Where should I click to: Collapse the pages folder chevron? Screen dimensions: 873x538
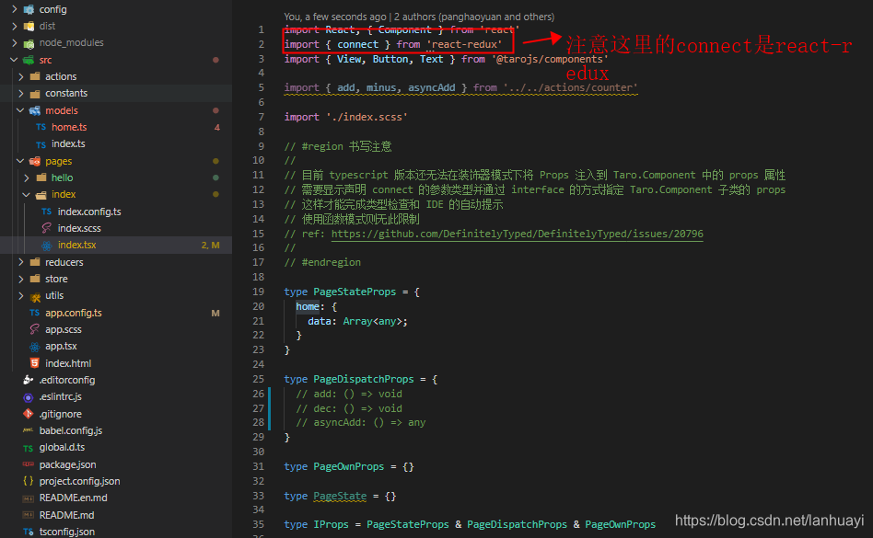click(21, 161)
